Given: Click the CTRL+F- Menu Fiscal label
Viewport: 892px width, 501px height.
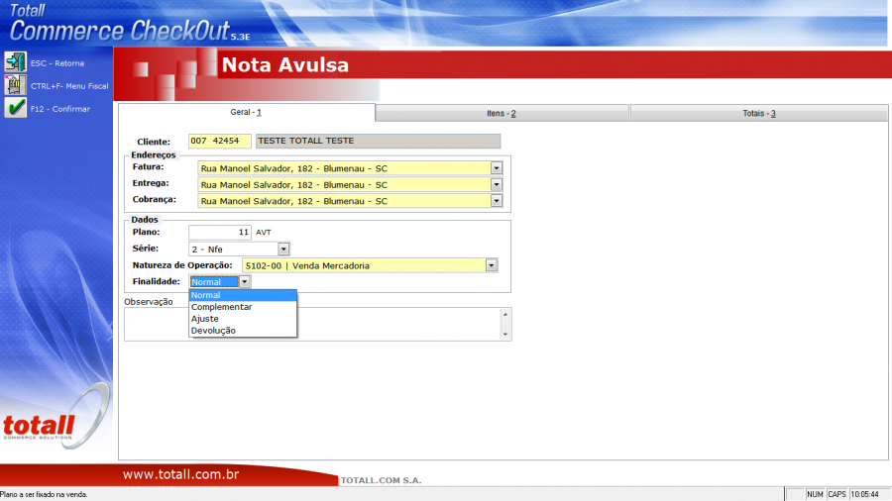Looking at the screenshot, I should (69, 86).
